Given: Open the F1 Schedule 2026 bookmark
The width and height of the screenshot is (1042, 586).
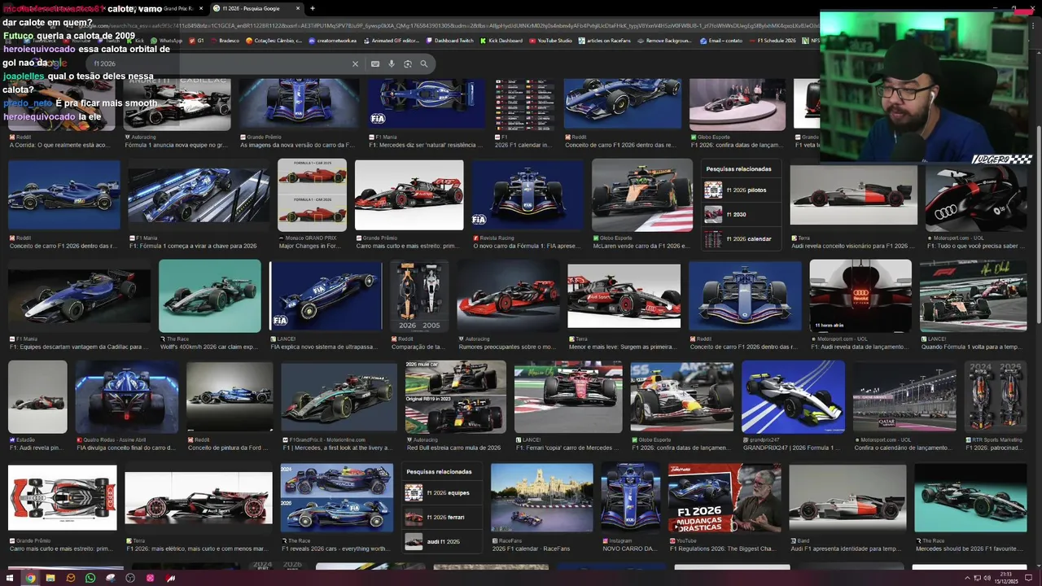Looking at the screenshot, I should point(773,41).
